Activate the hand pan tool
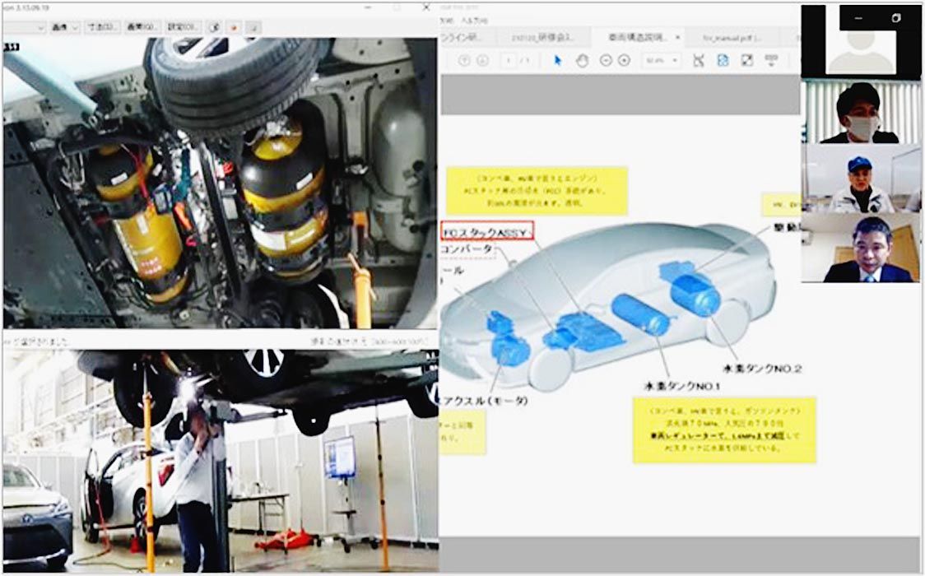This screenshot has height=576, width=925. click(582, 60)
